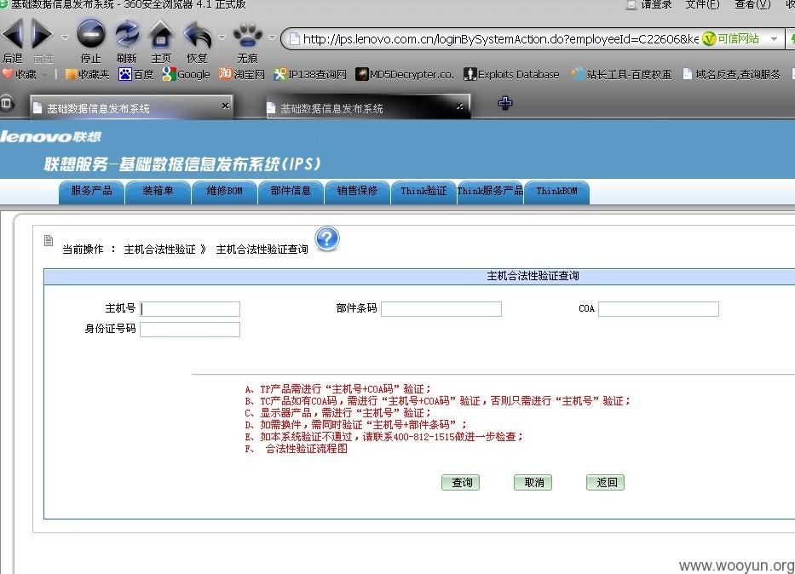Stop page loading with 停止 icon
The width and height of the screenshot is (795, 574).
coord(91,33)
